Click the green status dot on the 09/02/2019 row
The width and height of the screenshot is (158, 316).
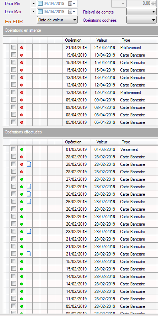22,306
